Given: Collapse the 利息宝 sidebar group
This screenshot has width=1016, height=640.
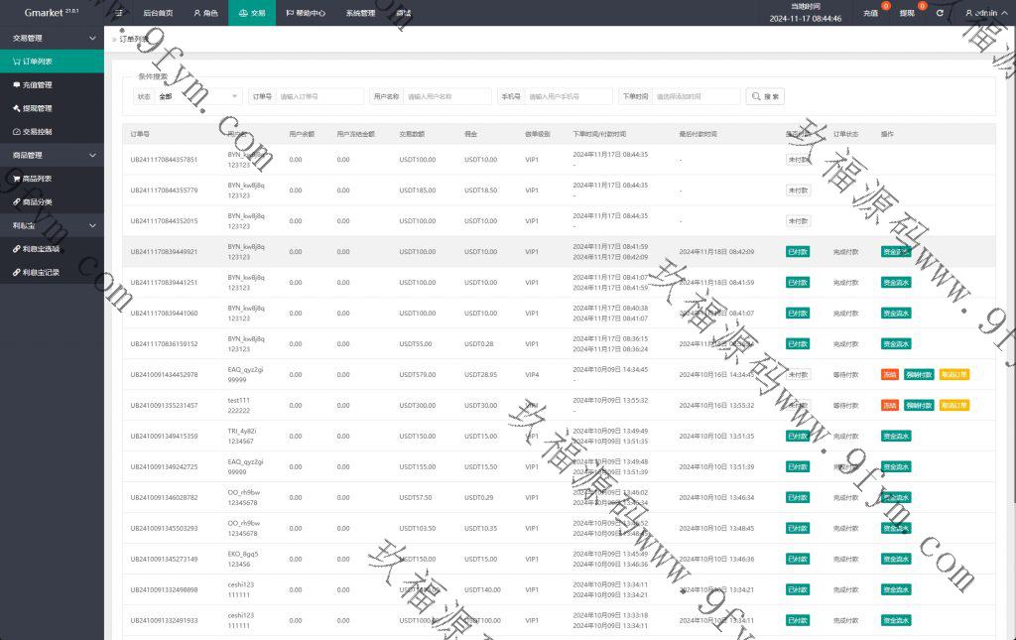Looking at the screenshot, I should pos(92,225).
